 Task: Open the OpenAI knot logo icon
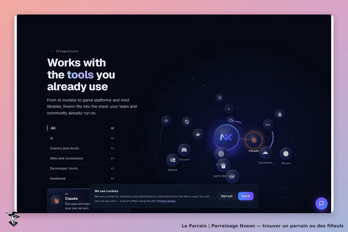coord(221,154)
